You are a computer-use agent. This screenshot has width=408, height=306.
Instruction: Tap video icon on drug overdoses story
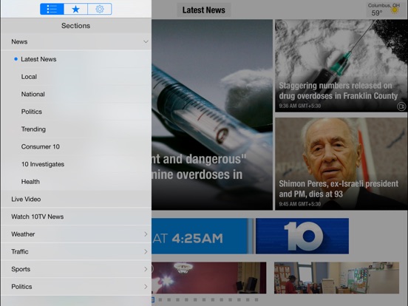[401, 106]
